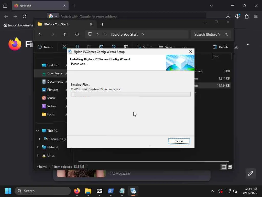Open the New dropdown in Explorer toolbar
This screenshot has height=197, width=262.
(x=46, y=47)
